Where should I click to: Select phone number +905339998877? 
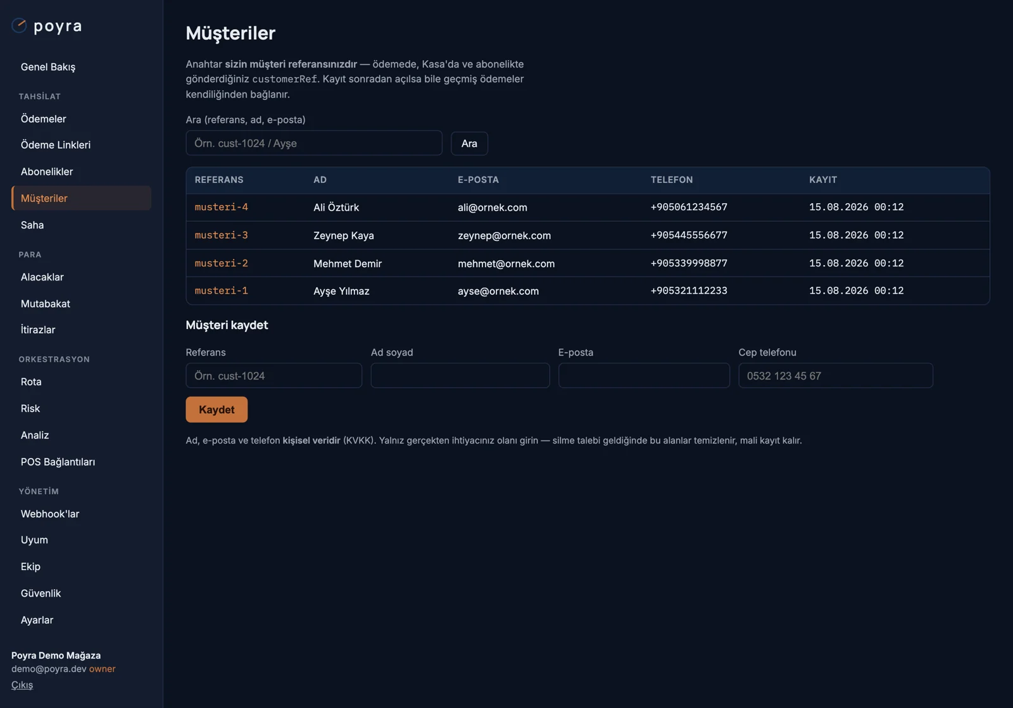689,263
